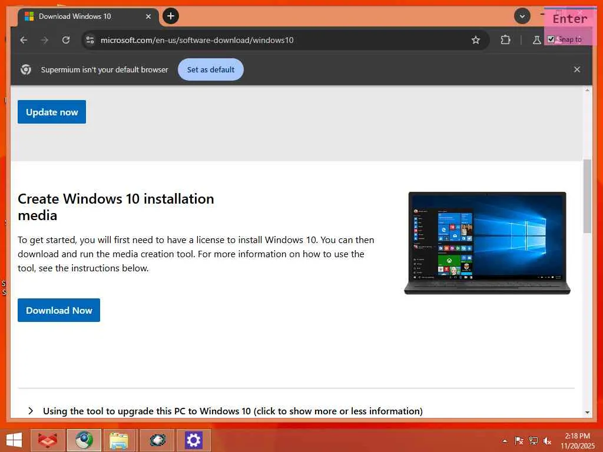Open PC Settings gear in taskbar
The height and width of the screenshot is (452, 603).
(193, 440)
